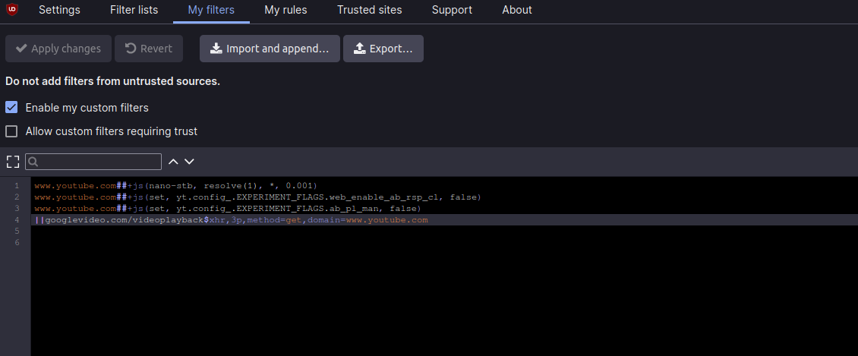Viewport: 858px width, 356px height.
Task: Switch to Filter lists tab
Action: (134, 10)
